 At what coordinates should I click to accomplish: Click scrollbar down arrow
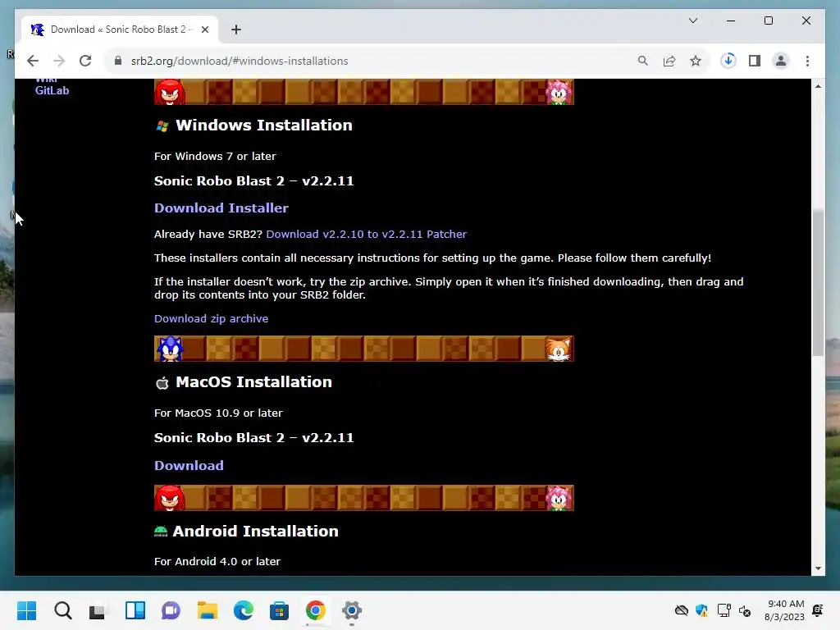coord(818,568)
